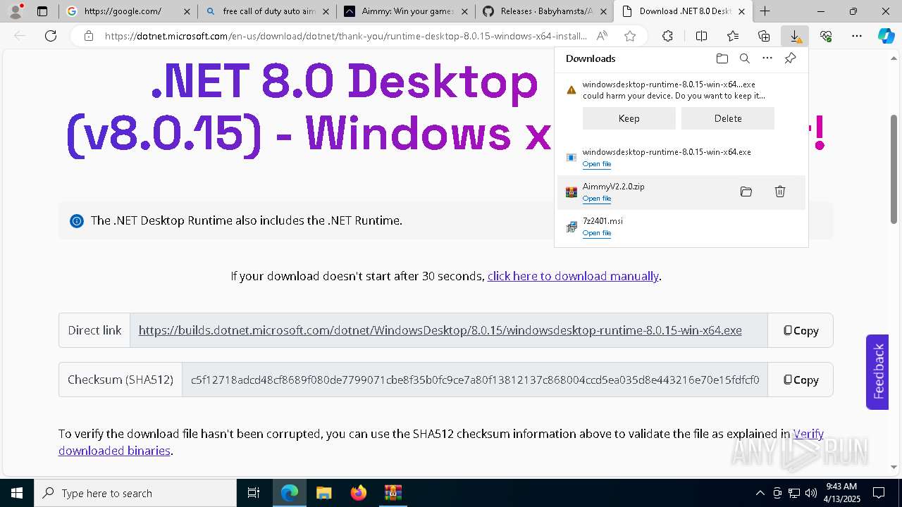Open file link for 7z2401.msi
The height and width of the screenshot is (507, 902).
pos(597,233)
